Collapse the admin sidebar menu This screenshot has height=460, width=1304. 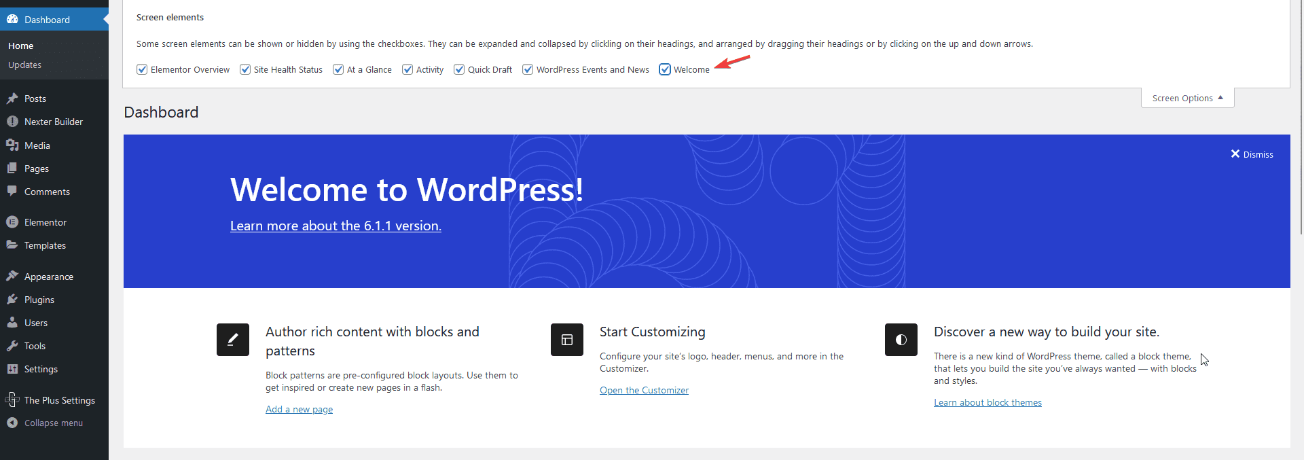coord(53,423)
